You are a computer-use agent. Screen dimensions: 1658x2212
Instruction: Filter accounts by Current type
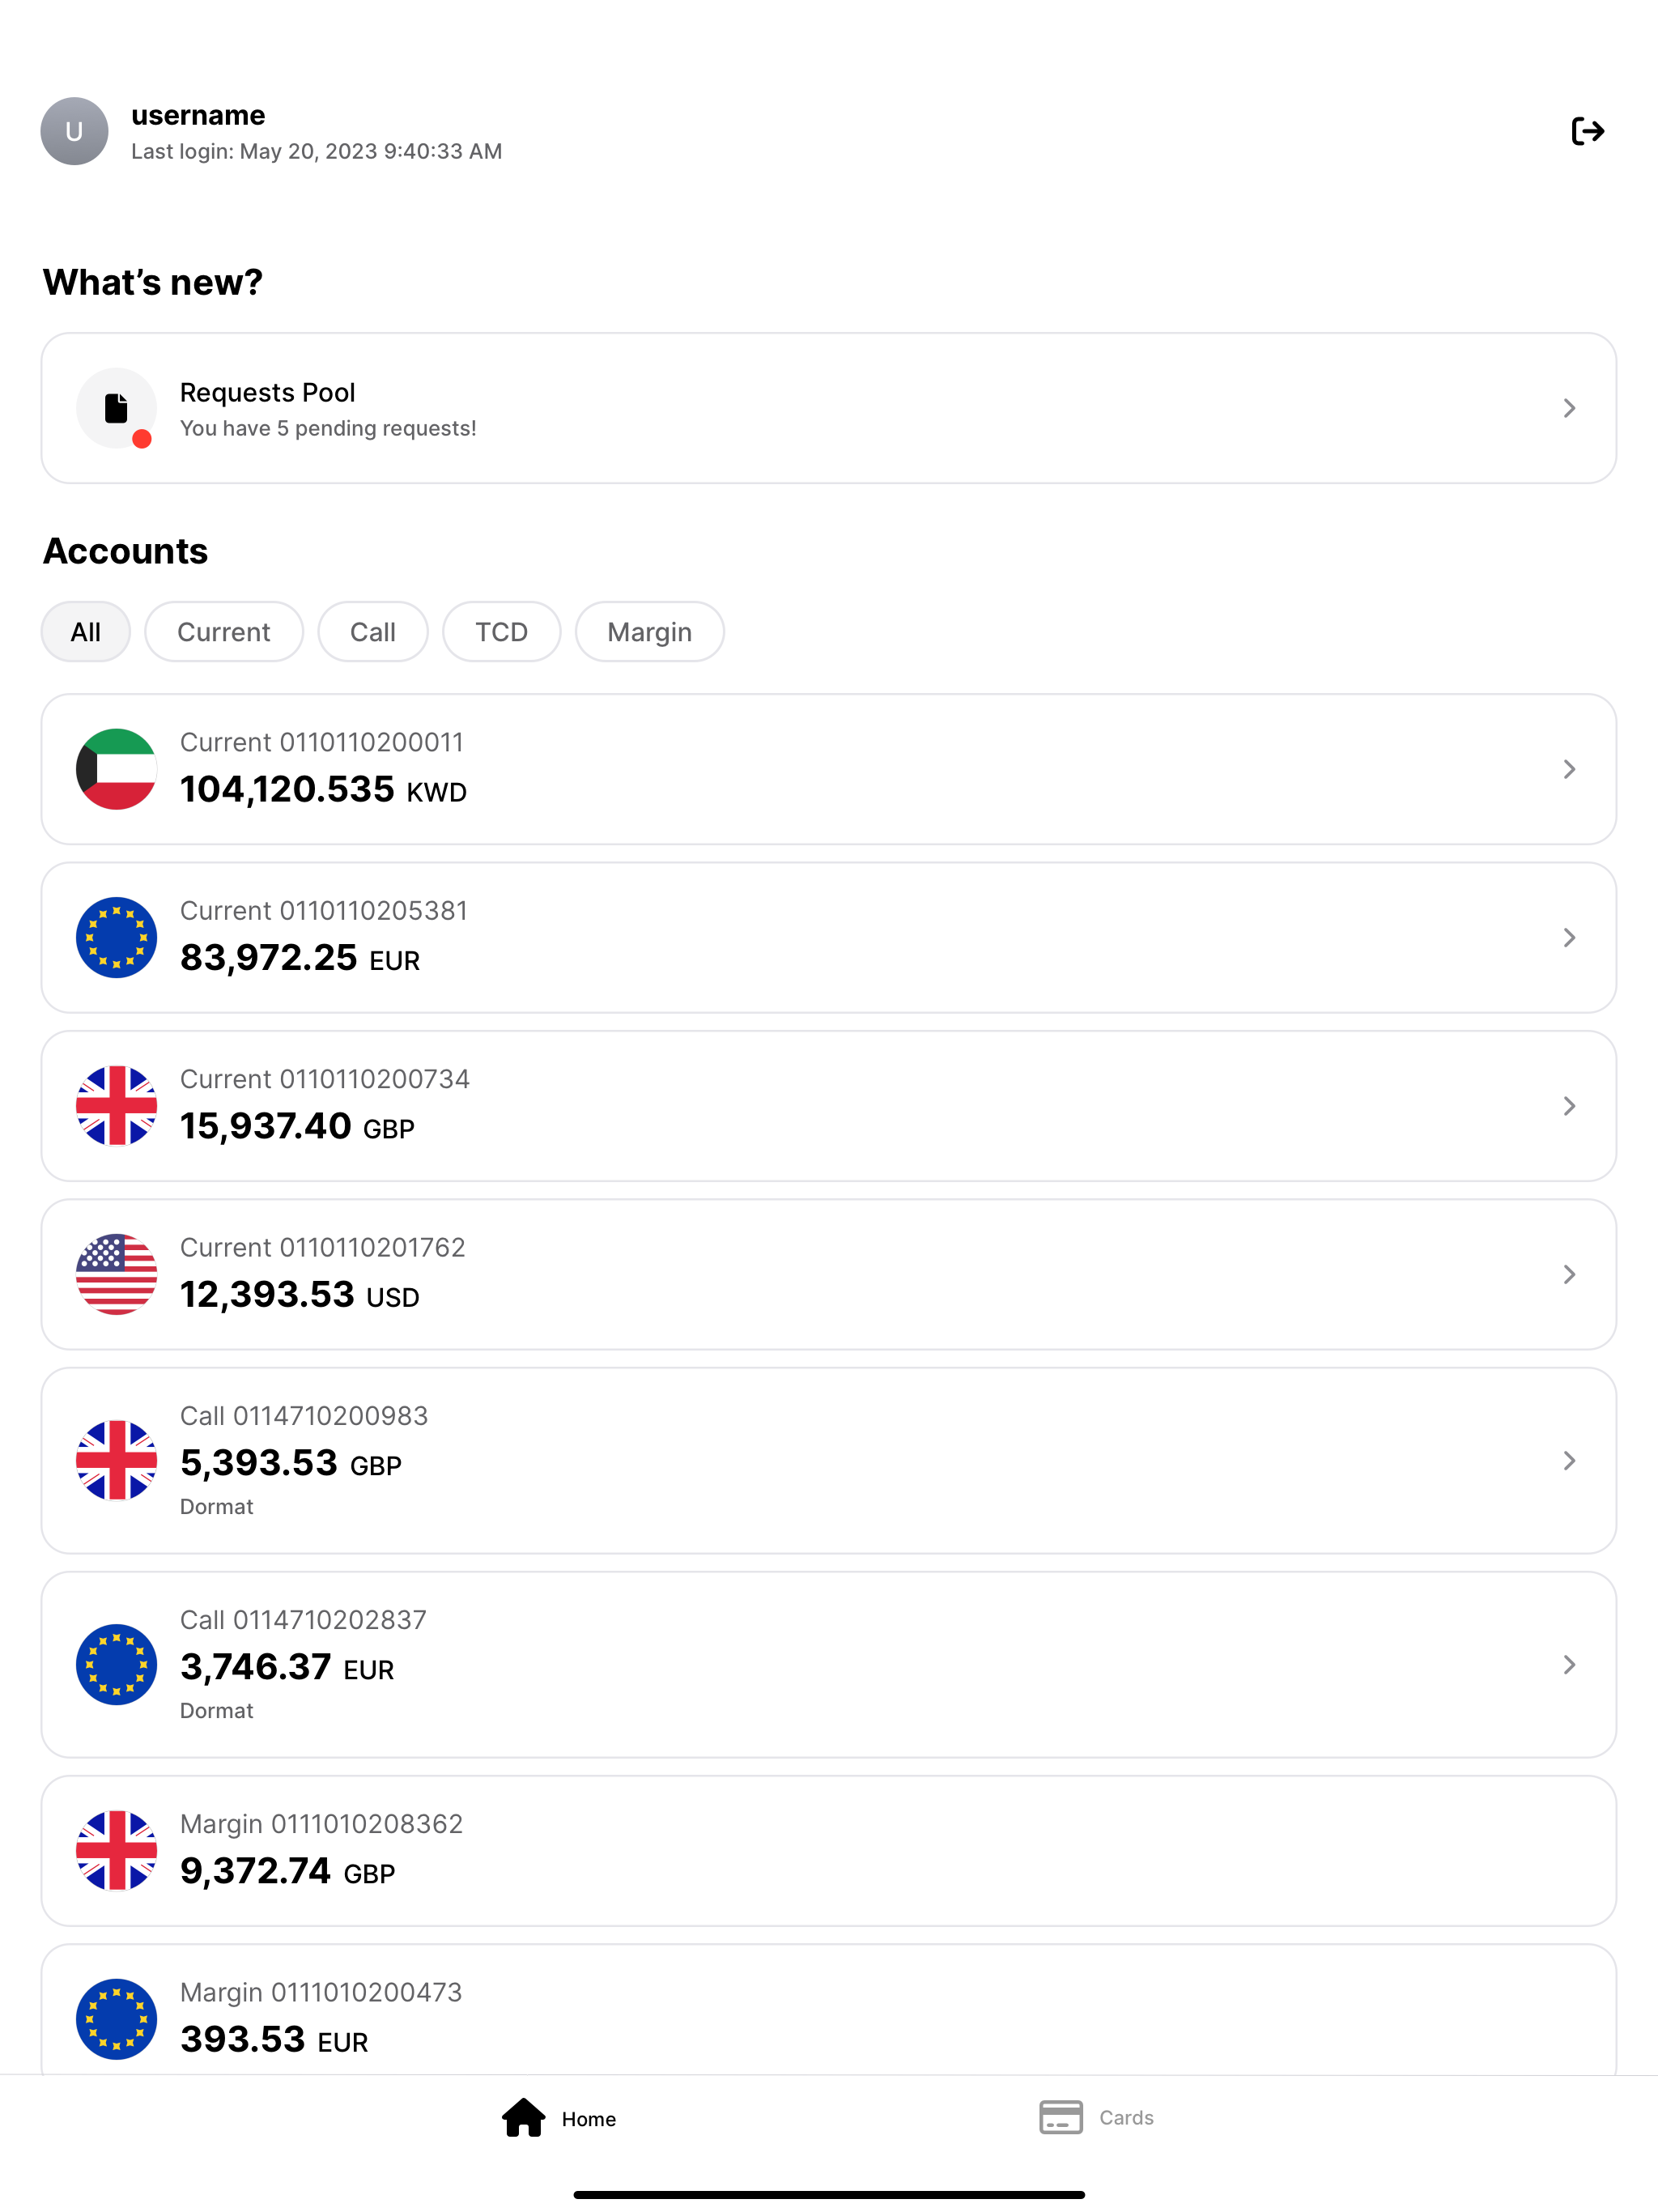pos(224,632)
